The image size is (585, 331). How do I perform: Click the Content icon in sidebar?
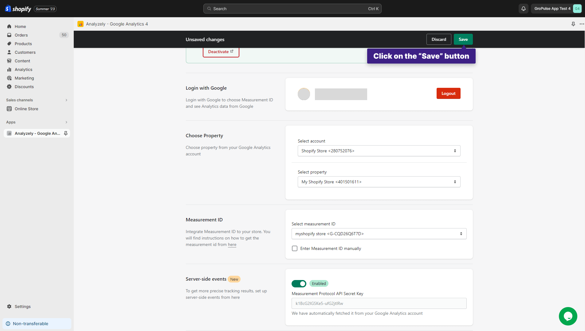pyautogui.click(x=9, y=61)
